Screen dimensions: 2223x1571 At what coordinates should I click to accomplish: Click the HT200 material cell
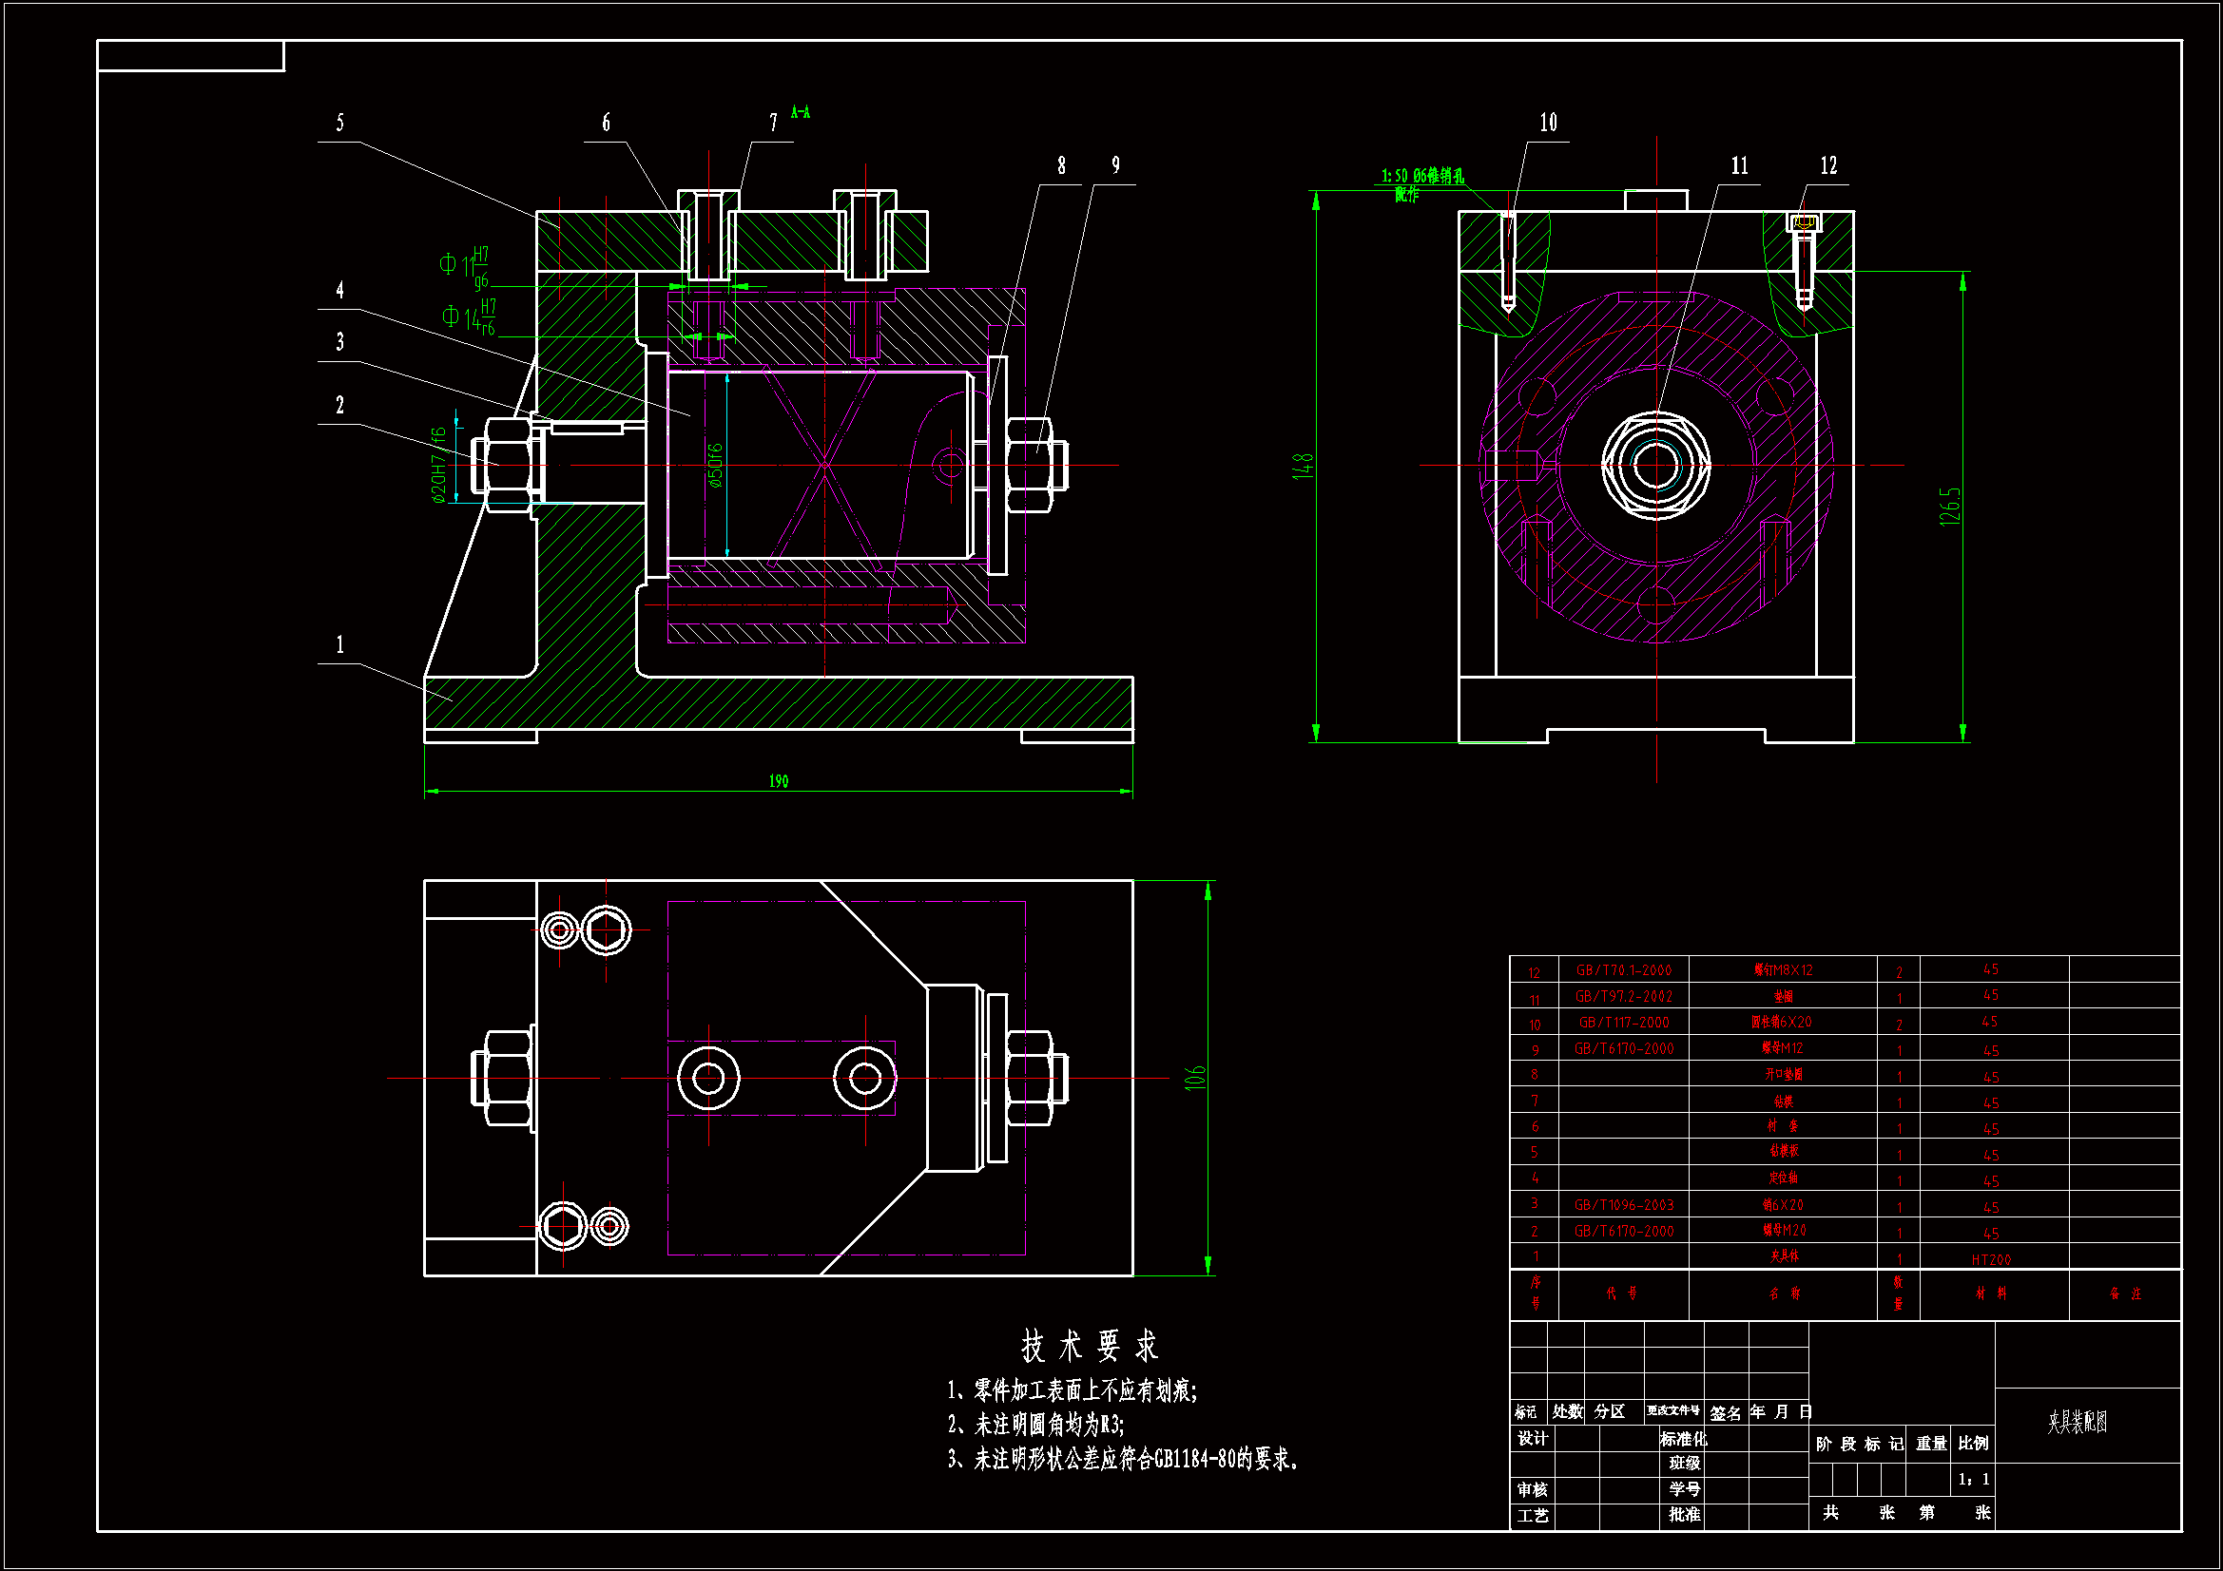(x=1991, y=1259)
